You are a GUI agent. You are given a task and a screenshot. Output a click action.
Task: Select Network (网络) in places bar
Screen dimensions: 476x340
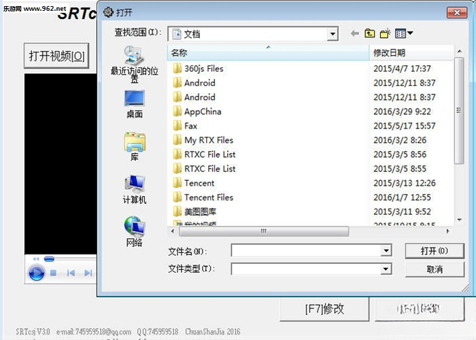click(135, 231)
